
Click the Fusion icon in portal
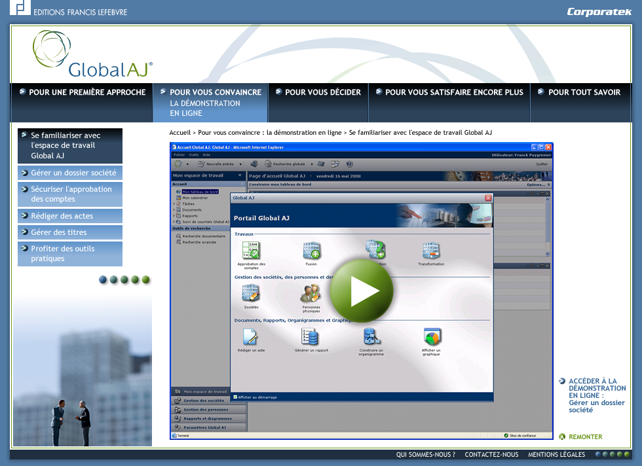pos(311,253)
